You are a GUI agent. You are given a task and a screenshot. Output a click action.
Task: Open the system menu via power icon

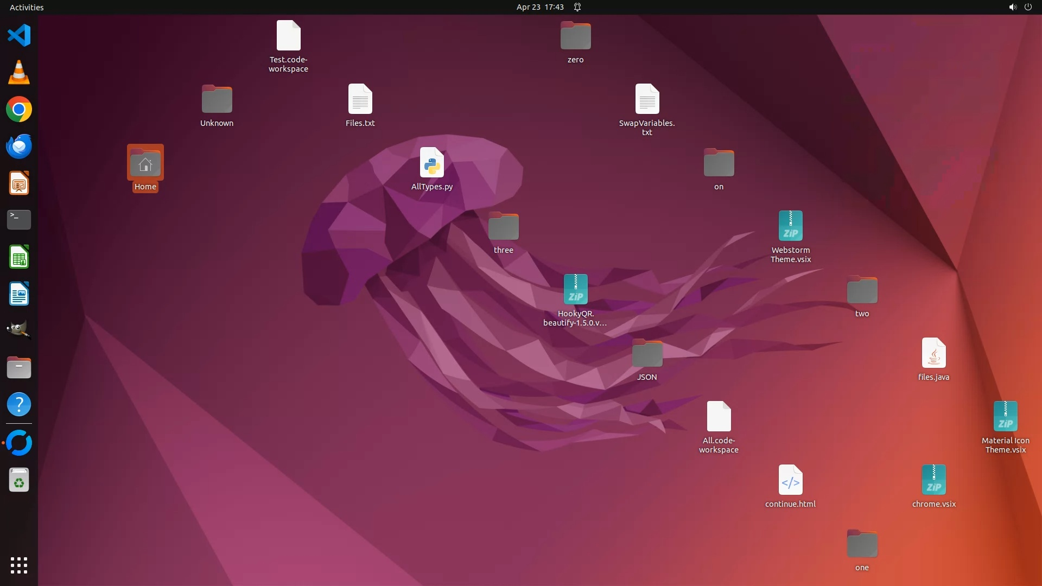tap(1028, 7)
